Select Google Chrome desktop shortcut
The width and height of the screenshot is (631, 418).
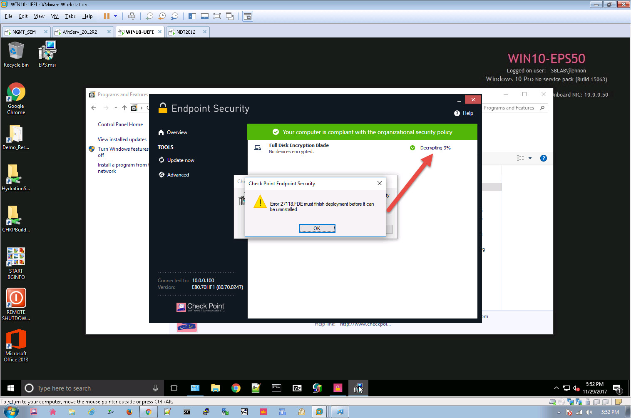[16, 99]
